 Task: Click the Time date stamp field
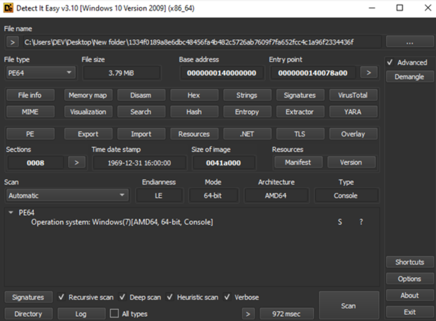point(139,163)
